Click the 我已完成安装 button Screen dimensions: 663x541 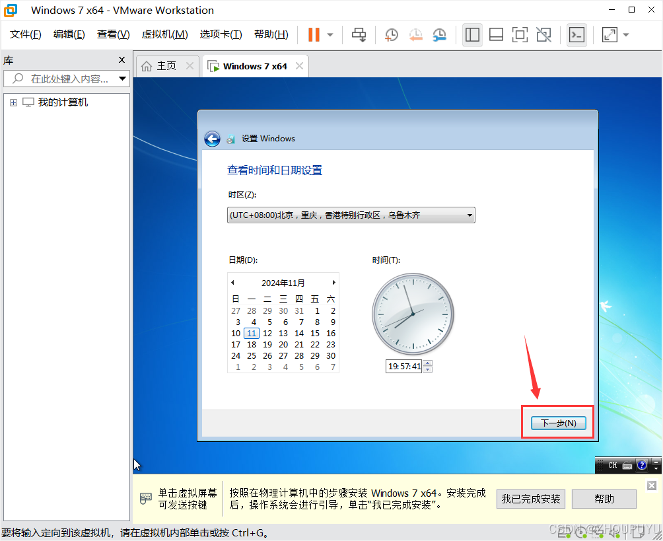click(x=531, y=499)
